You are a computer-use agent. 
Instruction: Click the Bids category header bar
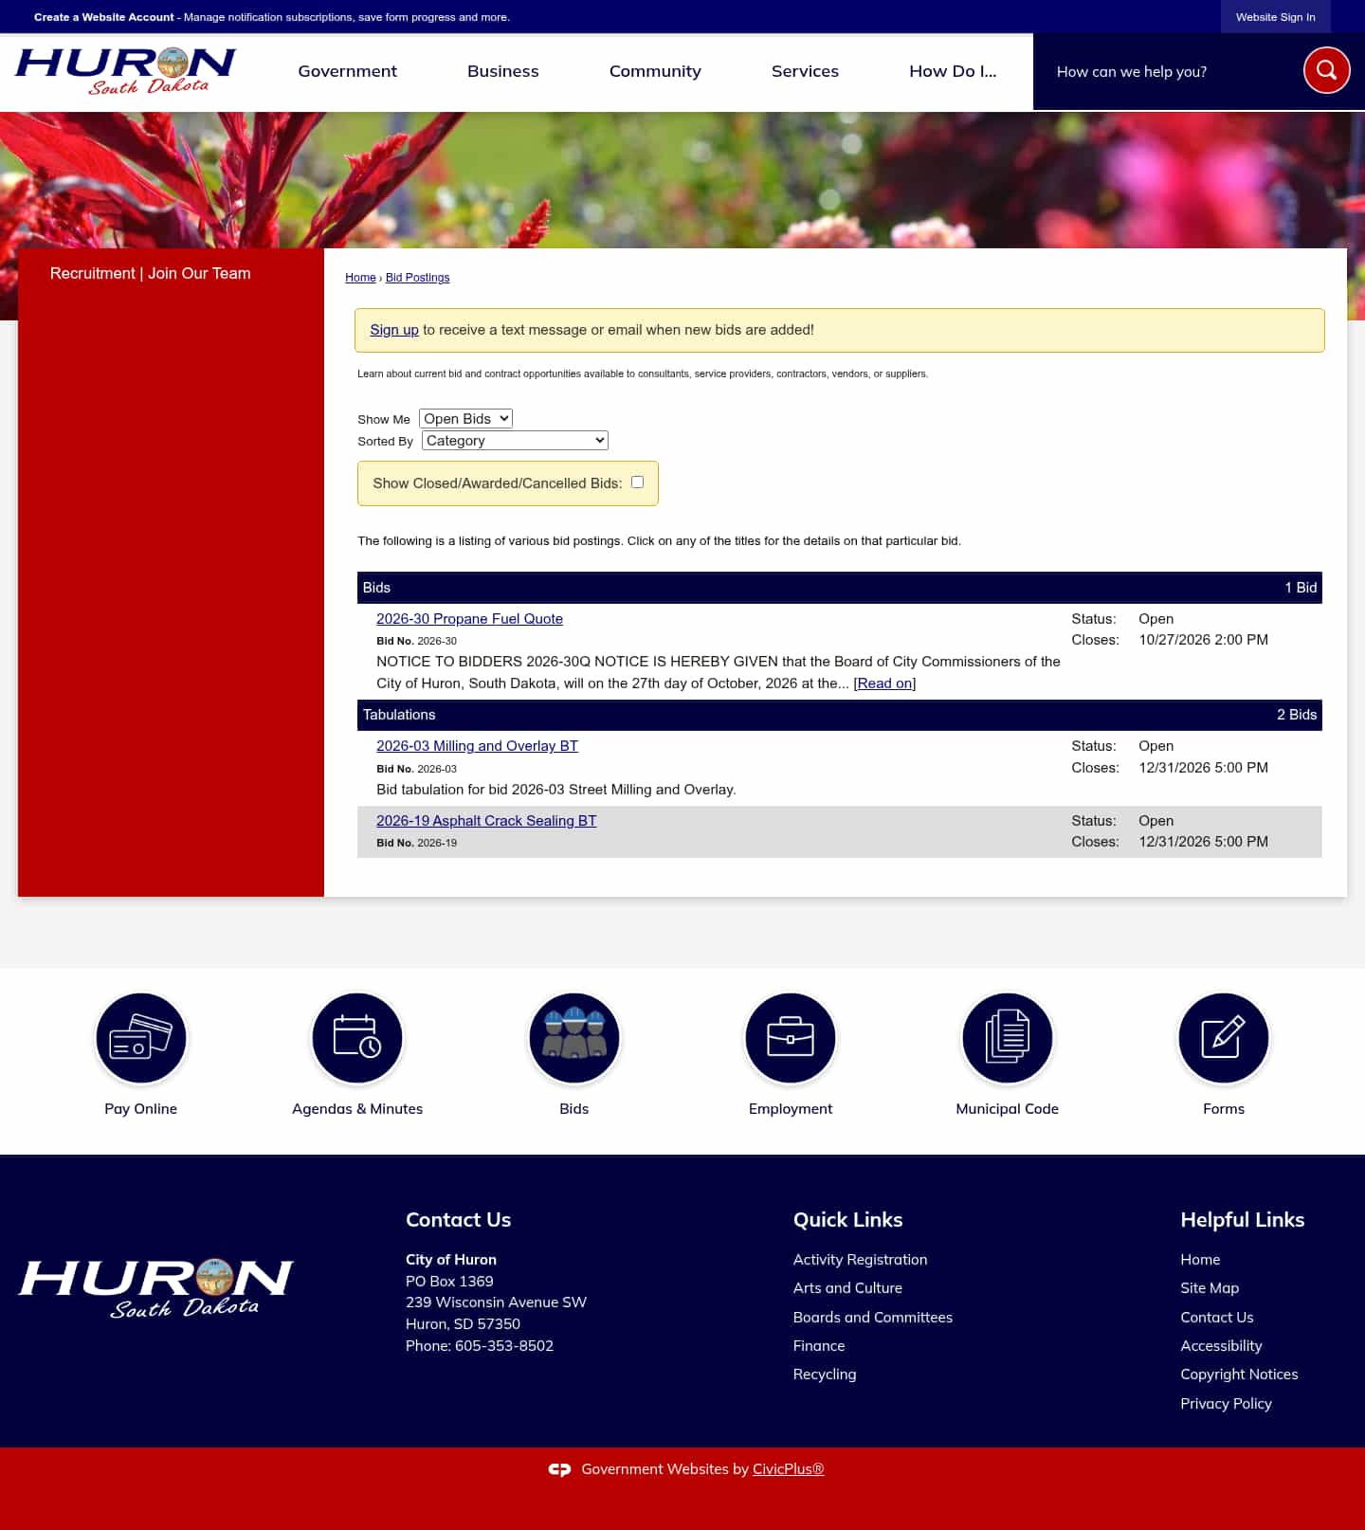839,588
